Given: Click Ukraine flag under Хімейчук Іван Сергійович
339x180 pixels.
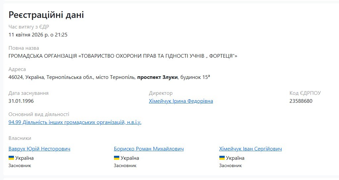Looking at the screenshot, I should click(x=222, y=158).
